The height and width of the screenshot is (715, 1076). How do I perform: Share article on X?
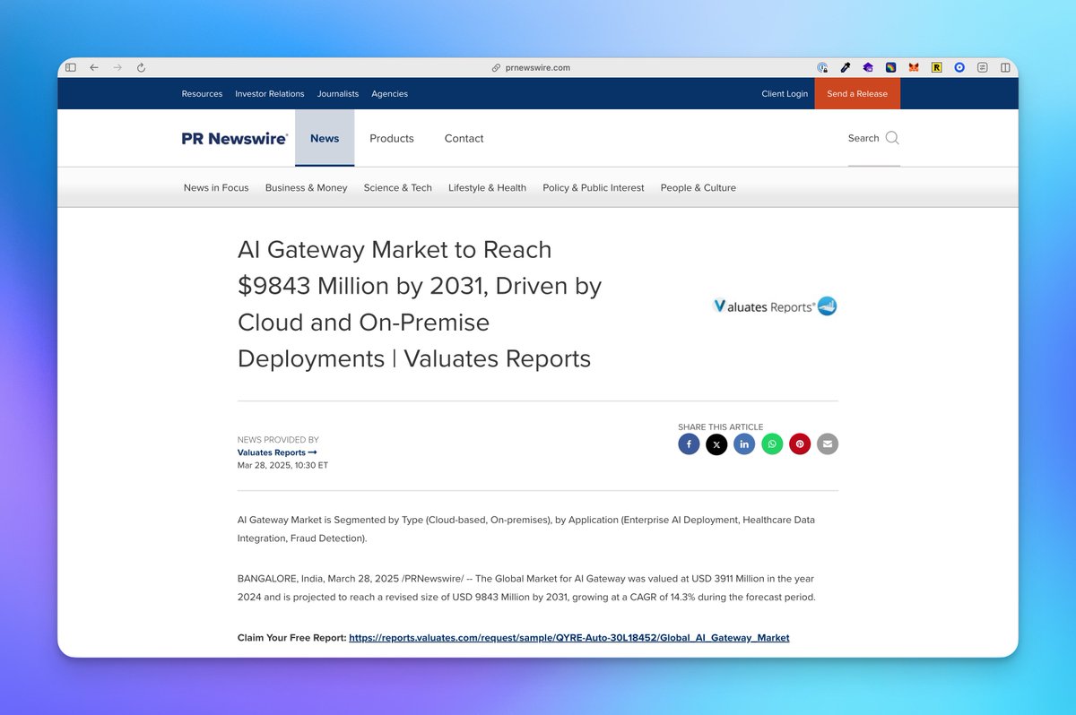click(716, 444)
